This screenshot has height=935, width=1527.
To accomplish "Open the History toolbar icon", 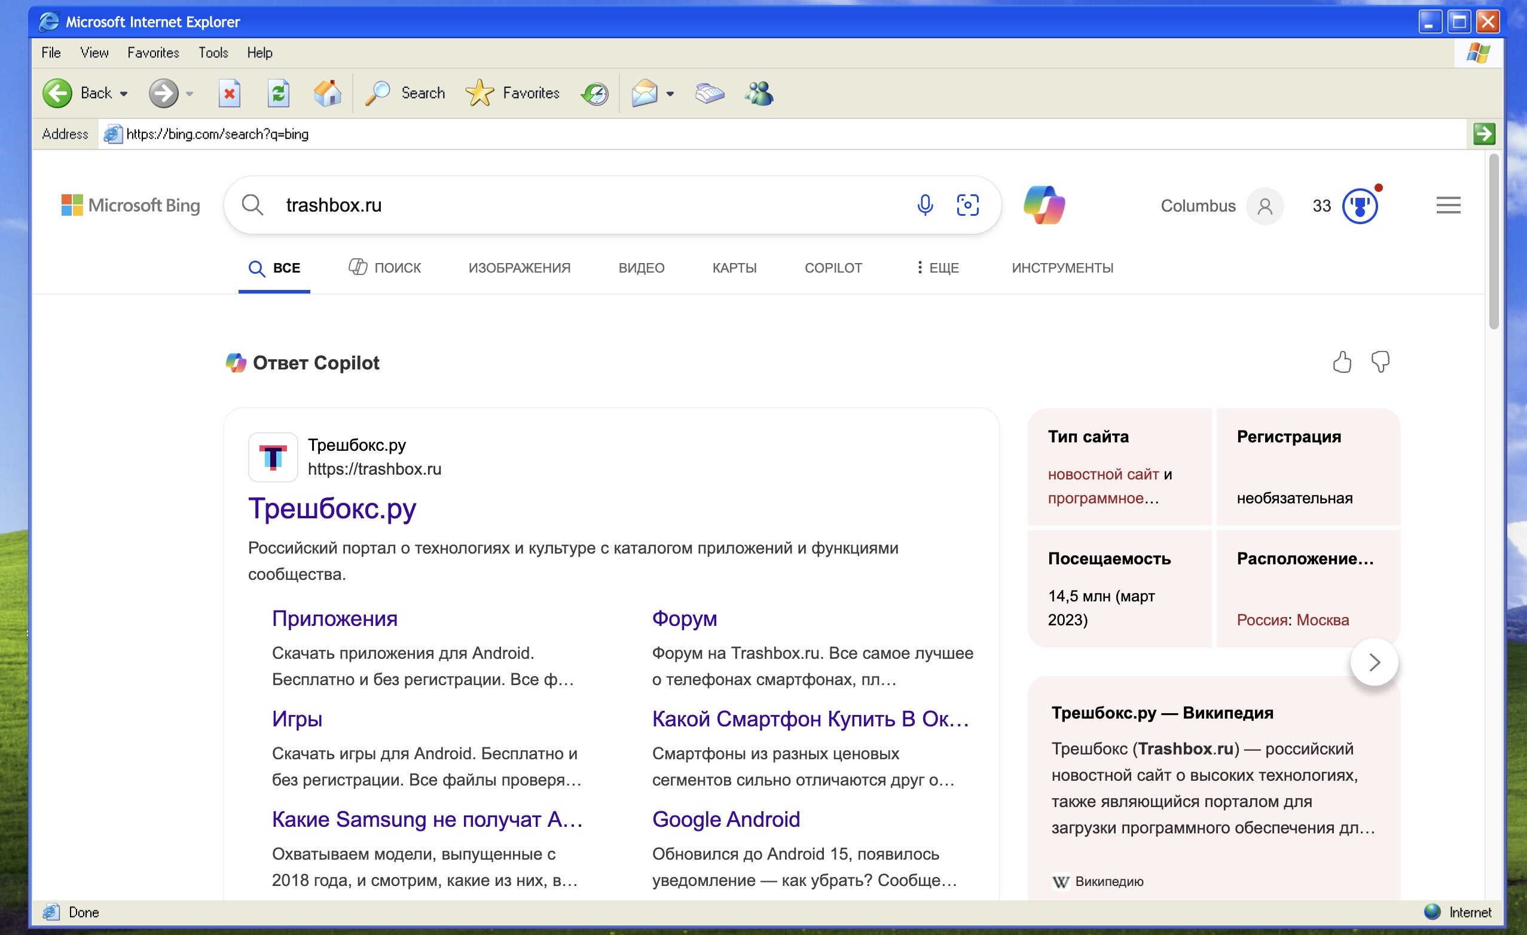I will pos(595,94).
